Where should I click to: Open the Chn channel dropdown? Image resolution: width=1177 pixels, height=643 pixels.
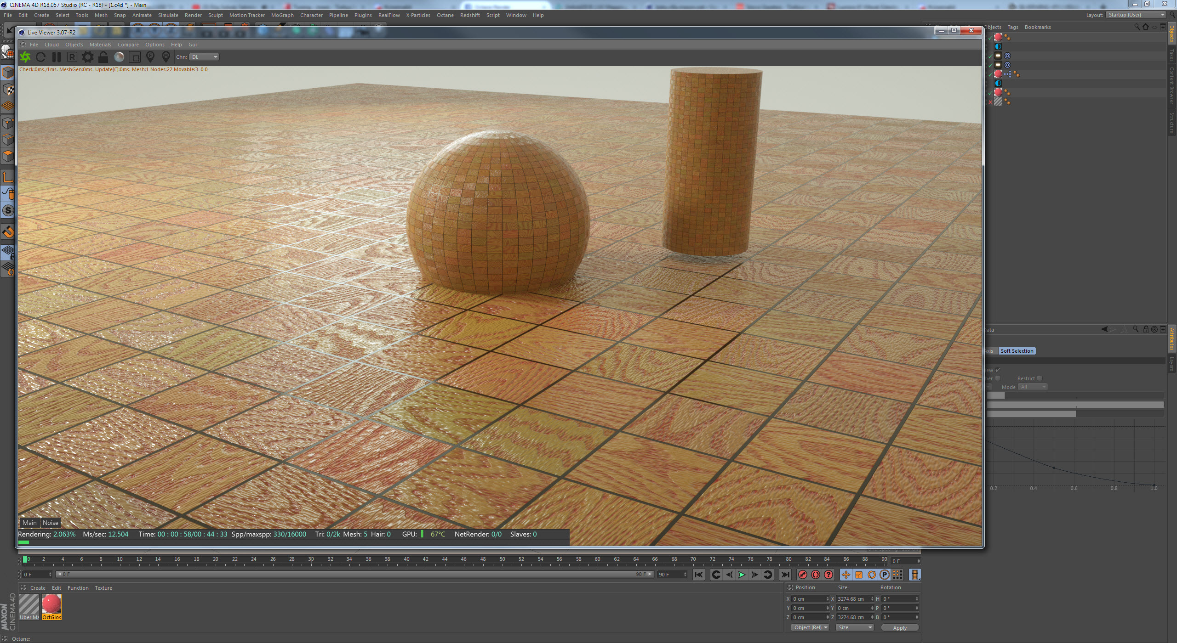[204, 57]
